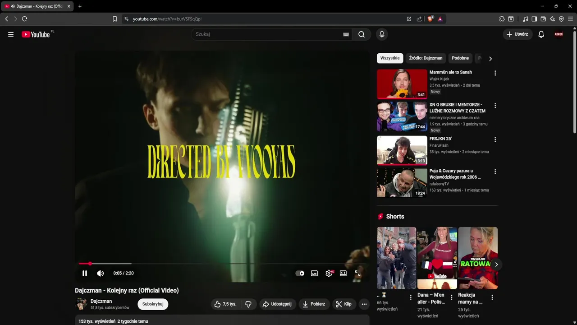577x325 pixels.
Task: Play Mamm0n ale to Sanah thumbnail
Action: [x=402, y=84]
